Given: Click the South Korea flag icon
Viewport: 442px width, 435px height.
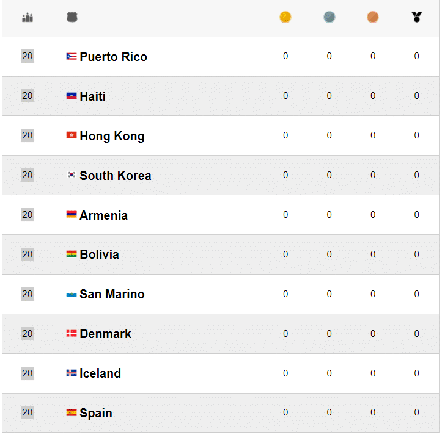Looking at the screenshot, I should [72, 175].
